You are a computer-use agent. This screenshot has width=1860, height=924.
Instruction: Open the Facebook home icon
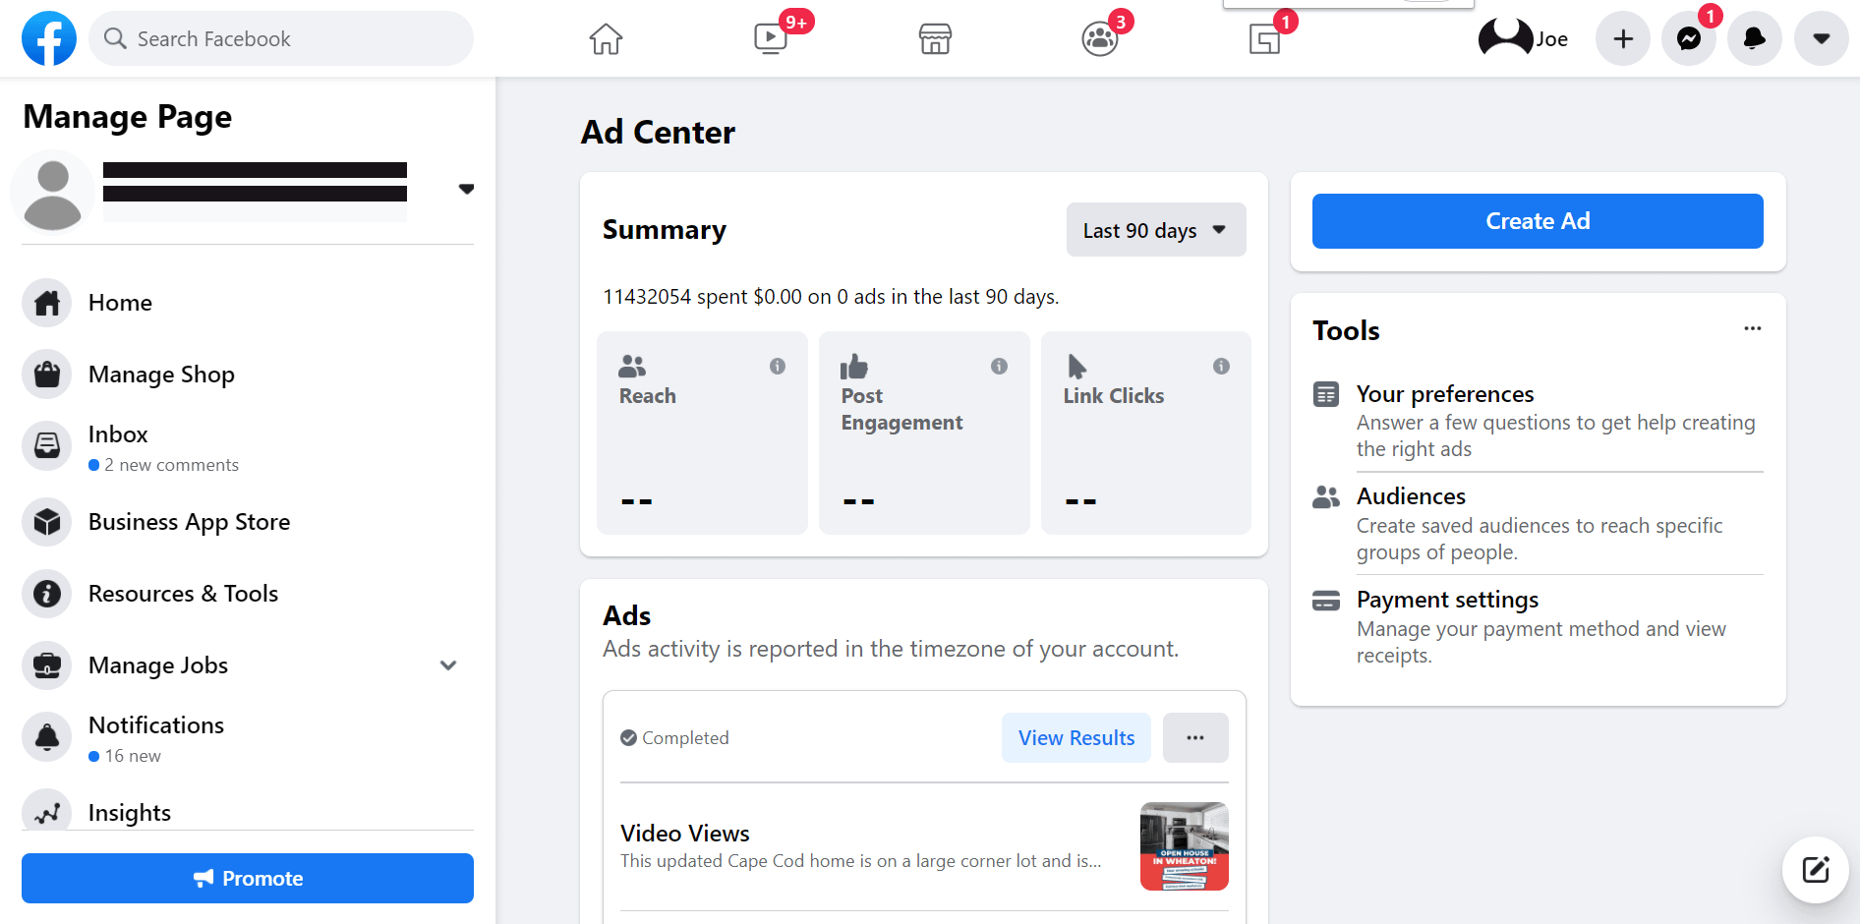tap(605, 38)
